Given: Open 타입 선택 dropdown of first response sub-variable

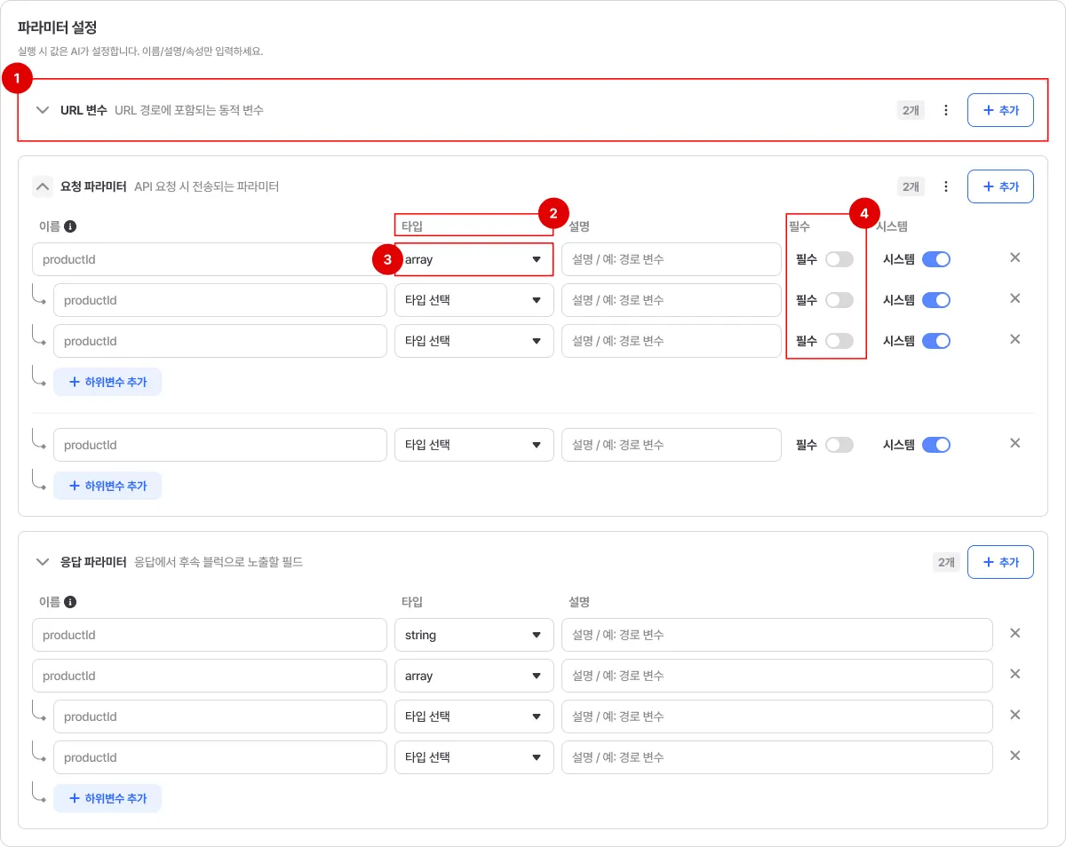Looking at the screenshot, I should [x=474, y=716].
